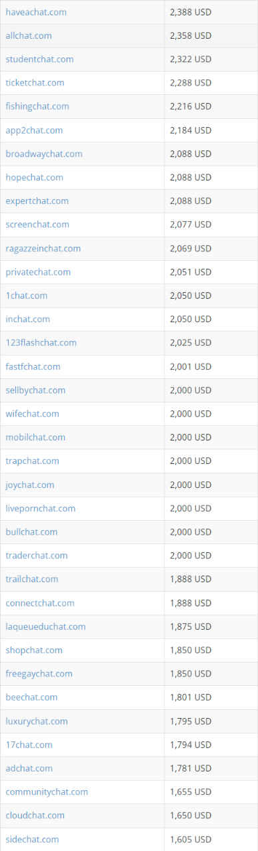The image size is (258, 851).
Task: Open 123flashchat.com listing
Action: (41, 343)
